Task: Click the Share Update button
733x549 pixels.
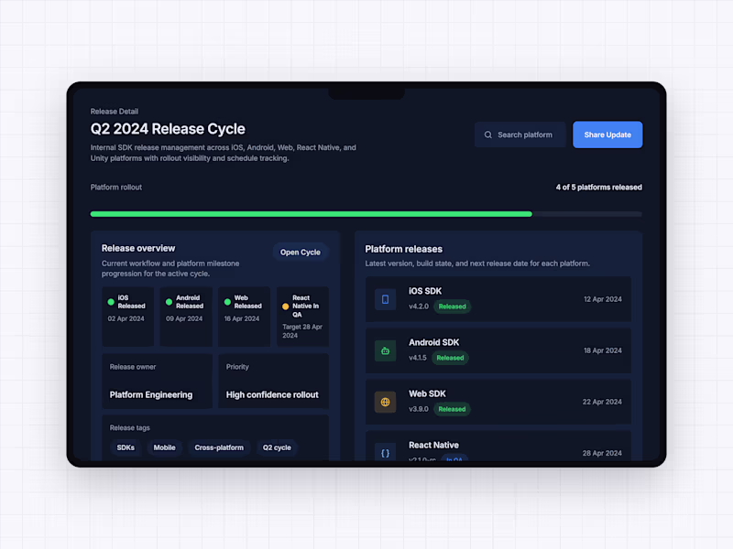Action: coord(607,135)
